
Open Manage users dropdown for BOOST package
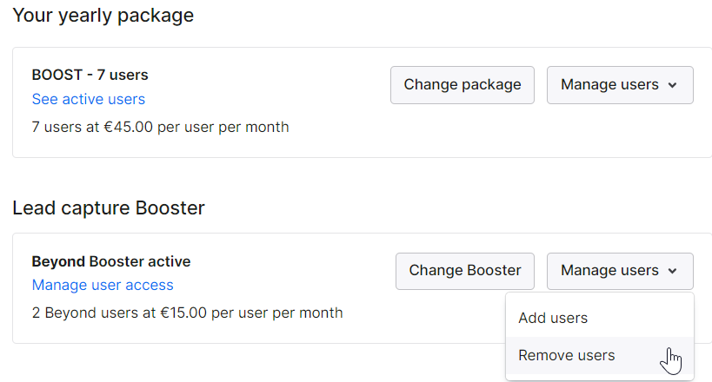point(620,85)
